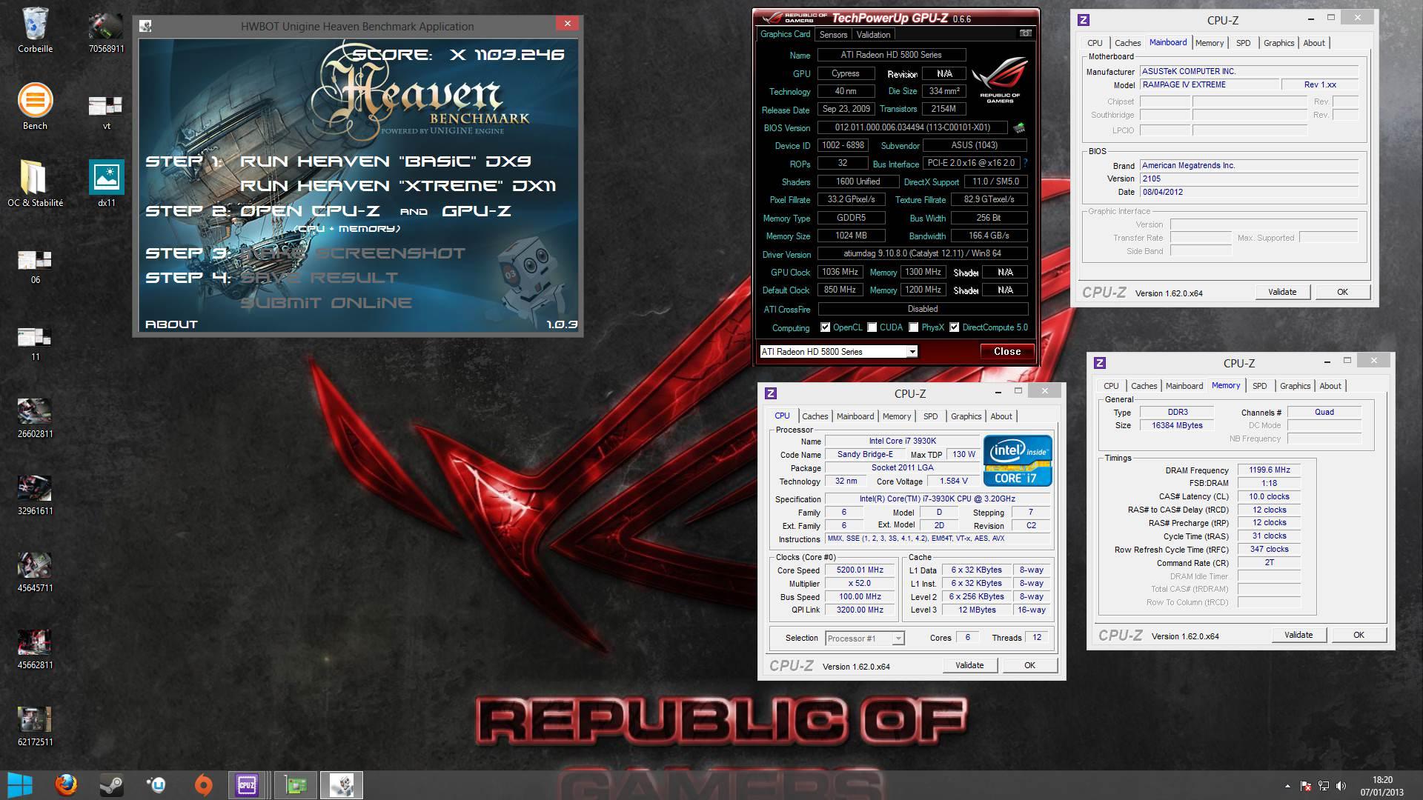The image size is (1423, 800).
Task: Switch to GPU-Z Sensors tab
Action: pyautogui.click(x=833, y=35)
